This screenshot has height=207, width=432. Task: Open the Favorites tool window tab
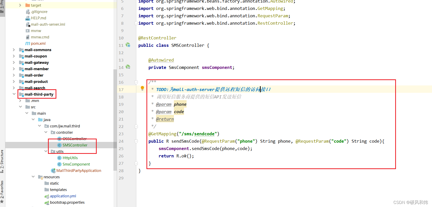2,192
